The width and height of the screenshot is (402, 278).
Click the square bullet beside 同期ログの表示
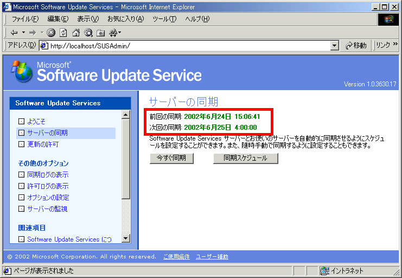pyautogui.click(x=22, y=174)
